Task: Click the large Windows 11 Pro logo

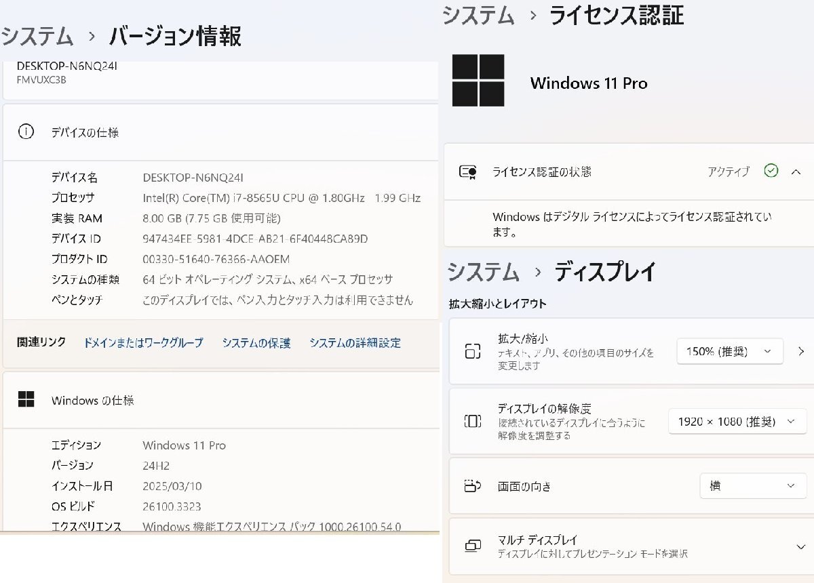Action: 478,81
